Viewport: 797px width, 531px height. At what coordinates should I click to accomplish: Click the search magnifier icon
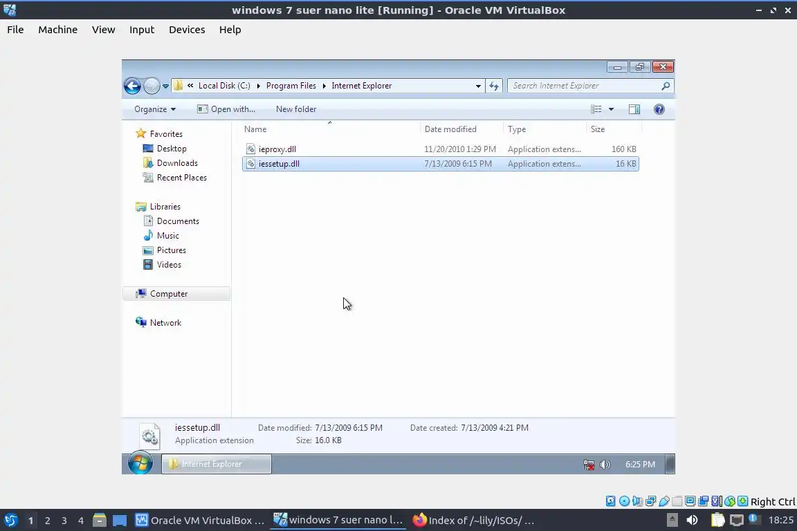click(666, 86)
